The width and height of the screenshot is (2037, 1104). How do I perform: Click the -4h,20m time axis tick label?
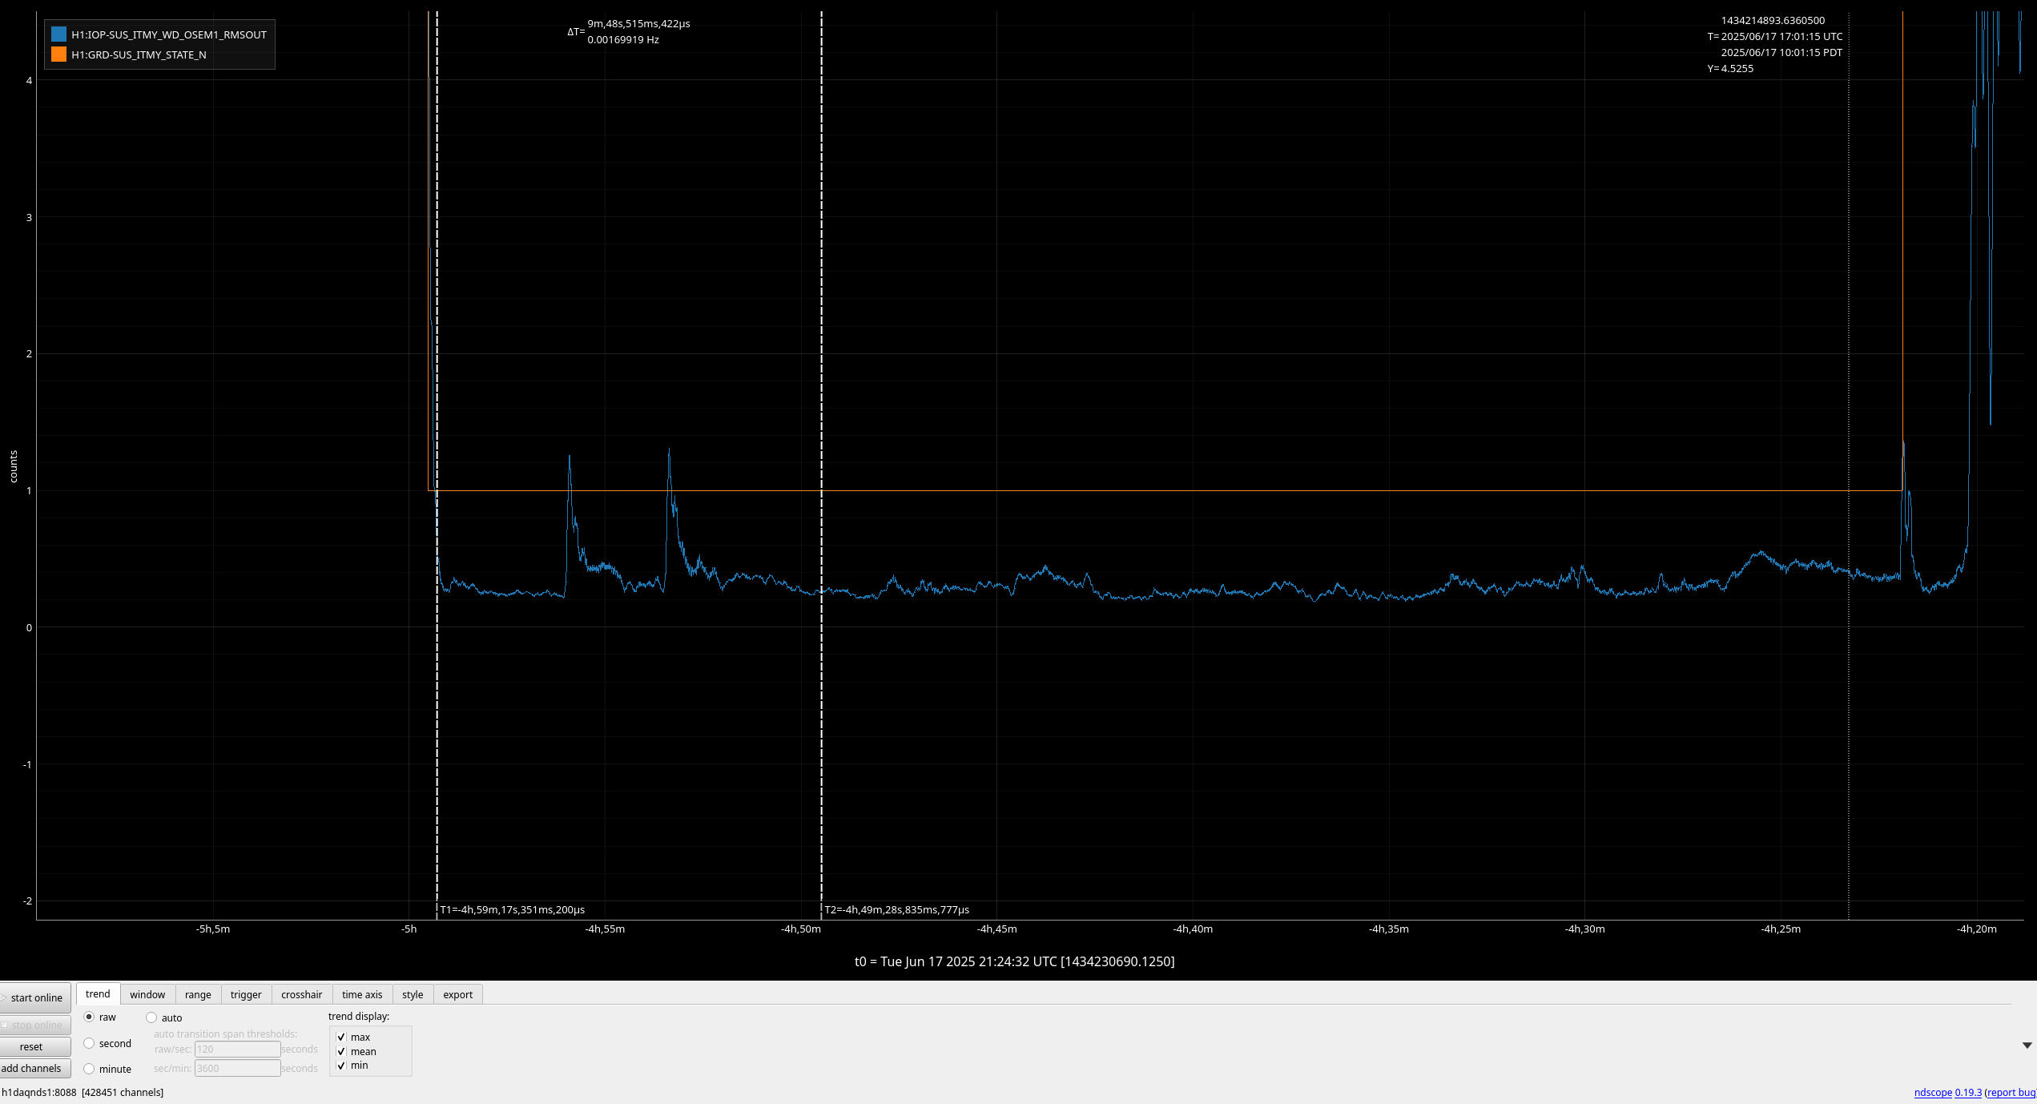1976,929
